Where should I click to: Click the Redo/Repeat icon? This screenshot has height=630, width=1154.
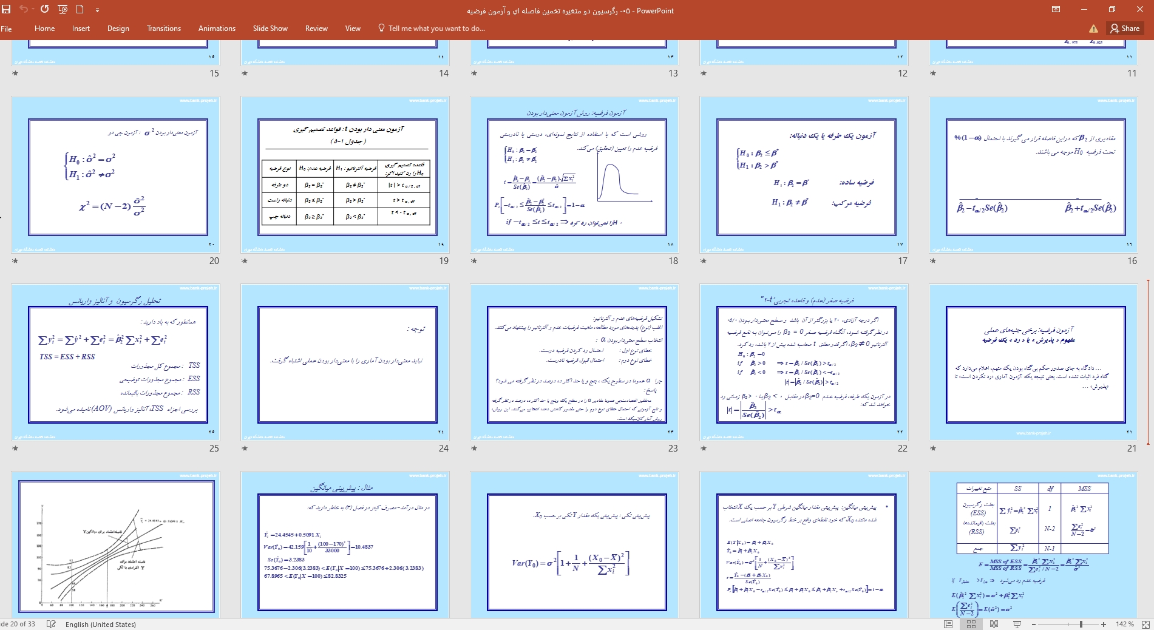(x=44, y=9)
